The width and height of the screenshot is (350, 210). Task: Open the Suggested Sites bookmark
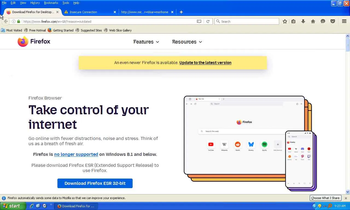pyautogui.click(x=89, y=30)
